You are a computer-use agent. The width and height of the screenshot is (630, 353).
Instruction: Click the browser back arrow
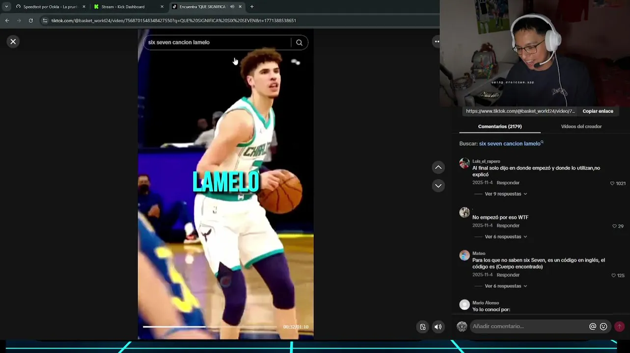point(7,21)
